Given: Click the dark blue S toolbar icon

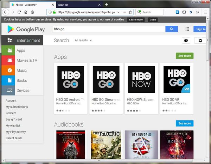Looking at the screenshot, I should 191,12.
